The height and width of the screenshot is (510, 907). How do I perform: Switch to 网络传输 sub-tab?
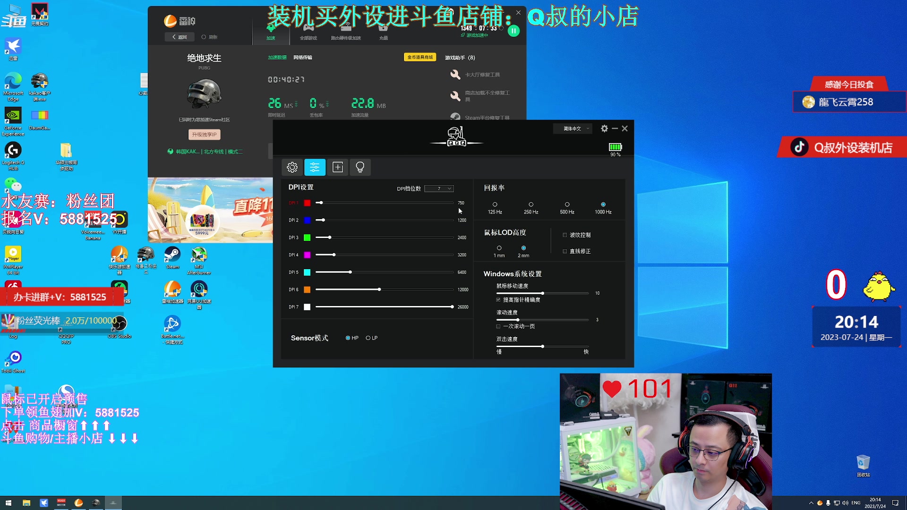pyautogui.click(x=303, y=58)
